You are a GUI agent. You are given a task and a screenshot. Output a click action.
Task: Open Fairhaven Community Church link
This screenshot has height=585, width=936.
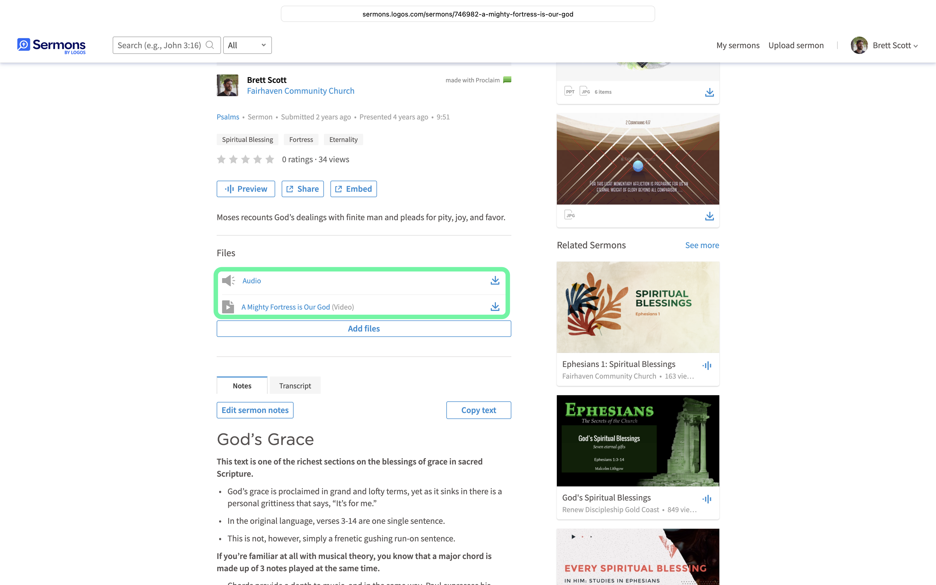tap(301, 91)
